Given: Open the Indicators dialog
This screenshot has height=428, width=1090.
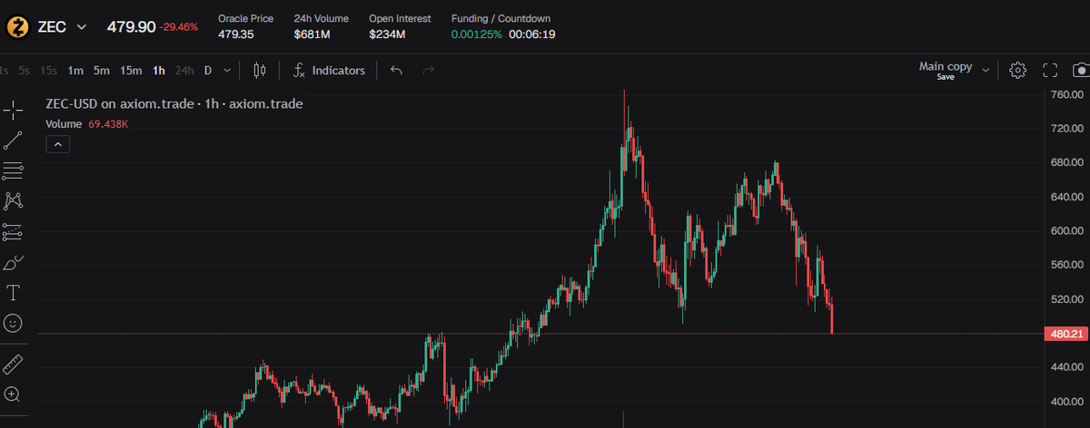Looking at the screenshot, I should 329,71.
